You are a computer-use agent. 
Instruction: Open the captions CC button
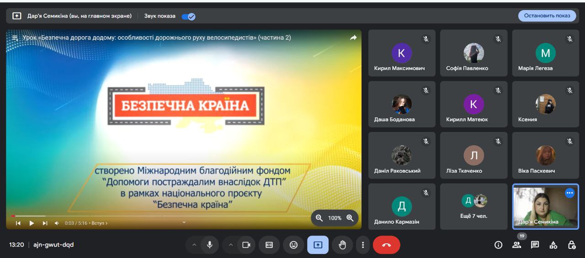click(269, 245)
